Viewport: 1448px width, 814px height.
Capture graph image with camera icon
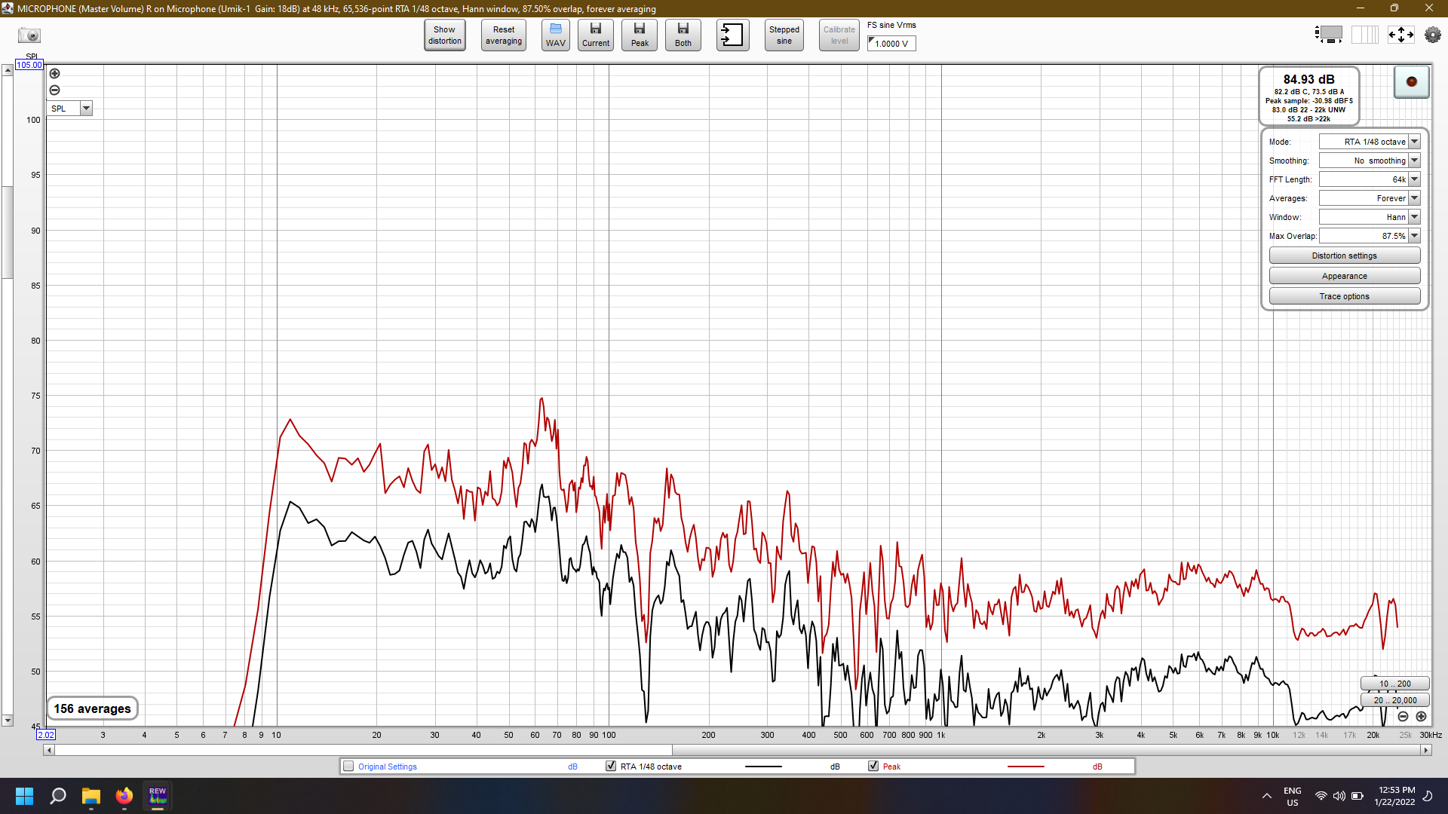(29, 35)
